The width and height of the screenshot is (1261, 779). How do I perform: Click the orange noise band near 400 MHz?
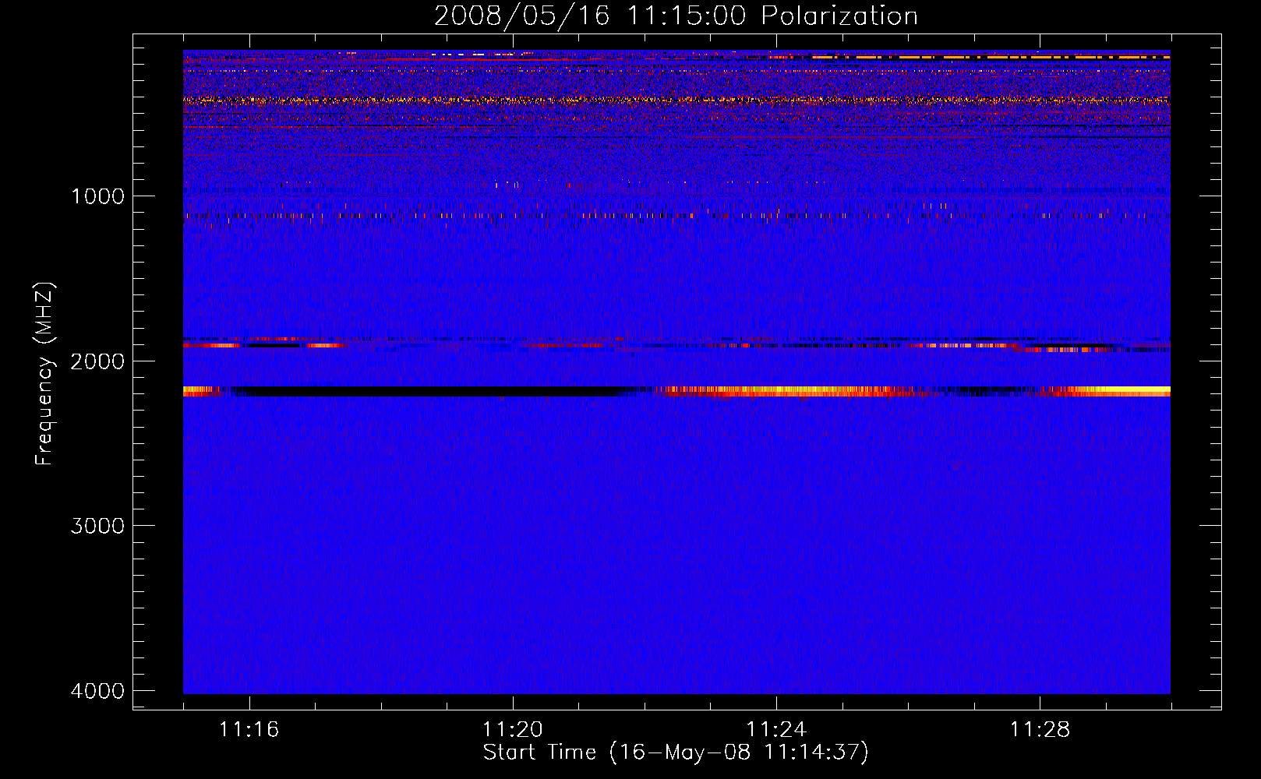coord(676,100)
